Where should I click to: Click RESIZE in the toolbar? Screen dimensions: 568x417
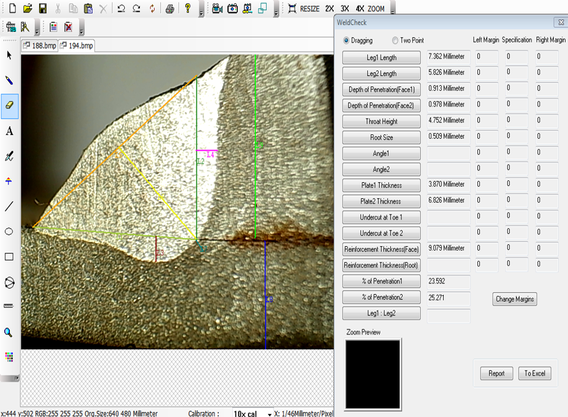309,9
